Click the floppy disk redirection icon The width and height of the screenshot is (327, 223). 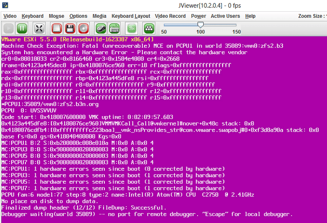point(70,28)
